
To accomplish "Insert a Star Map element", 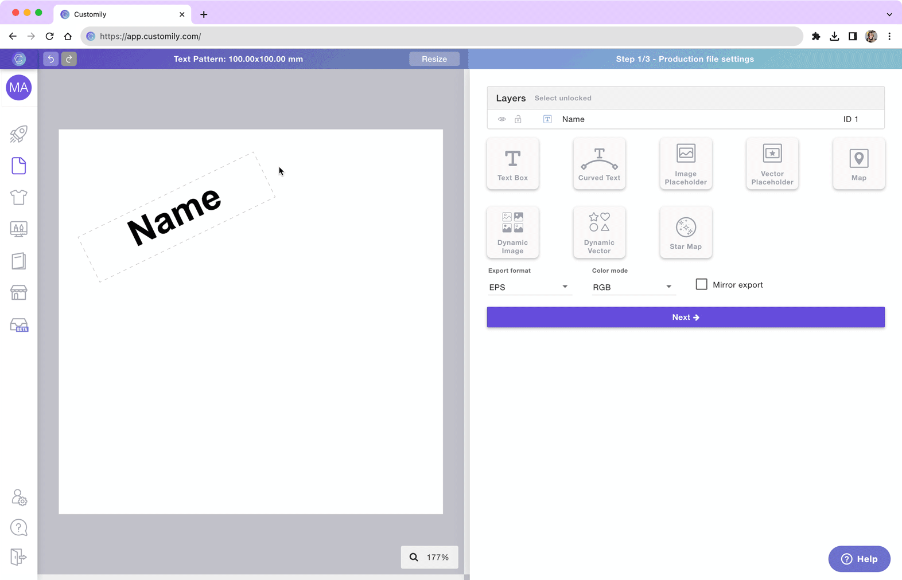I will [685, 233].
